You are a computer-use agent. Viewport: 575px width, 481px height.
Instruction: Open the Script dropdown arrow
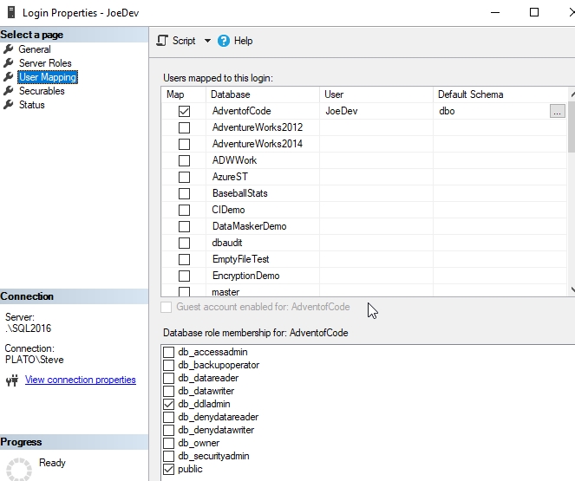tap(207, 41)
